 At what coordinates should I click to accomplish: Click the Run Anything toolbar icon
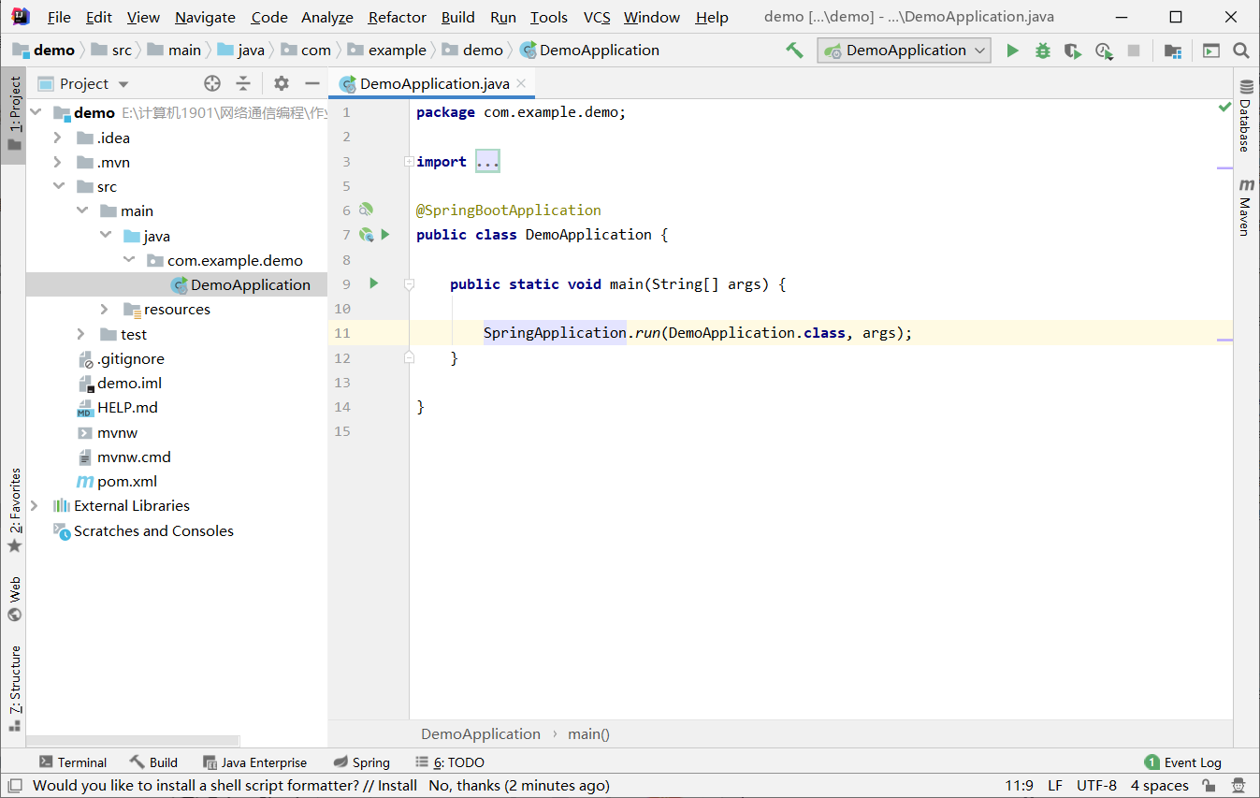tap(1211, 51)
